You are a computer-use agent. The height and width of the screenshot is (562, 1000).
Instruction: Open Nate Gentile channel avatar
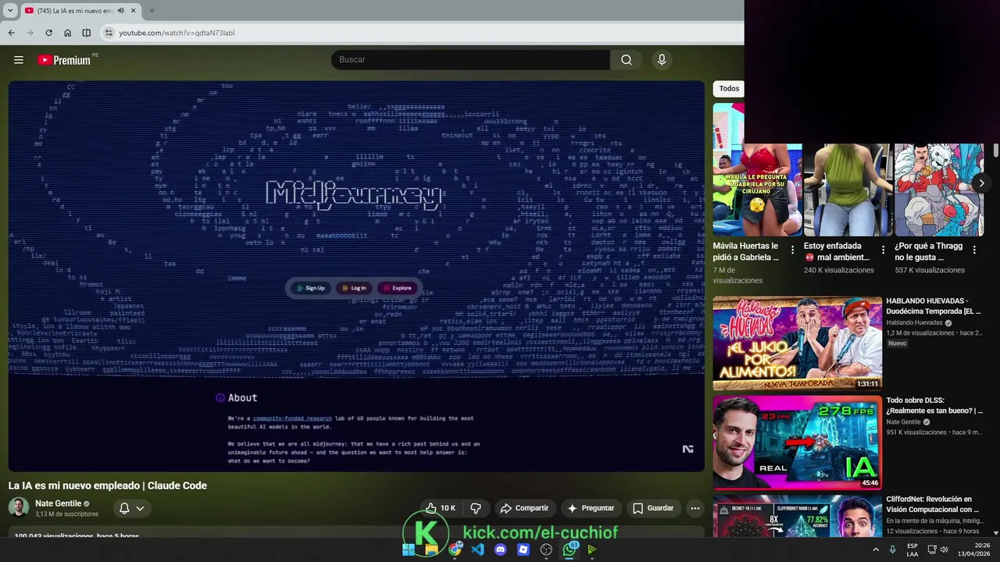(19, 507)
